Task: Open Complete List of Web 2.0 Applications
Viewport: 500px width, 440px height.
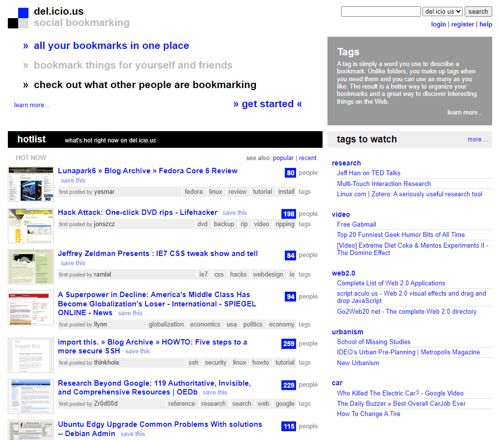Action: pyautogui.click(x=391, y=283)
